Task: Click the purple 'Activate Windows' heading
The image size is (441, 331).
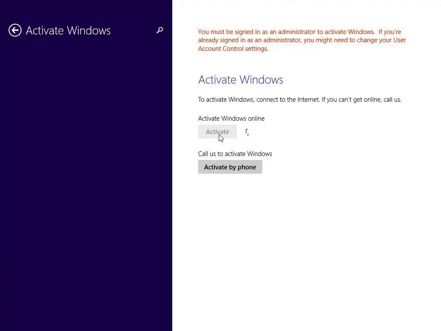Action: [240, 80]
